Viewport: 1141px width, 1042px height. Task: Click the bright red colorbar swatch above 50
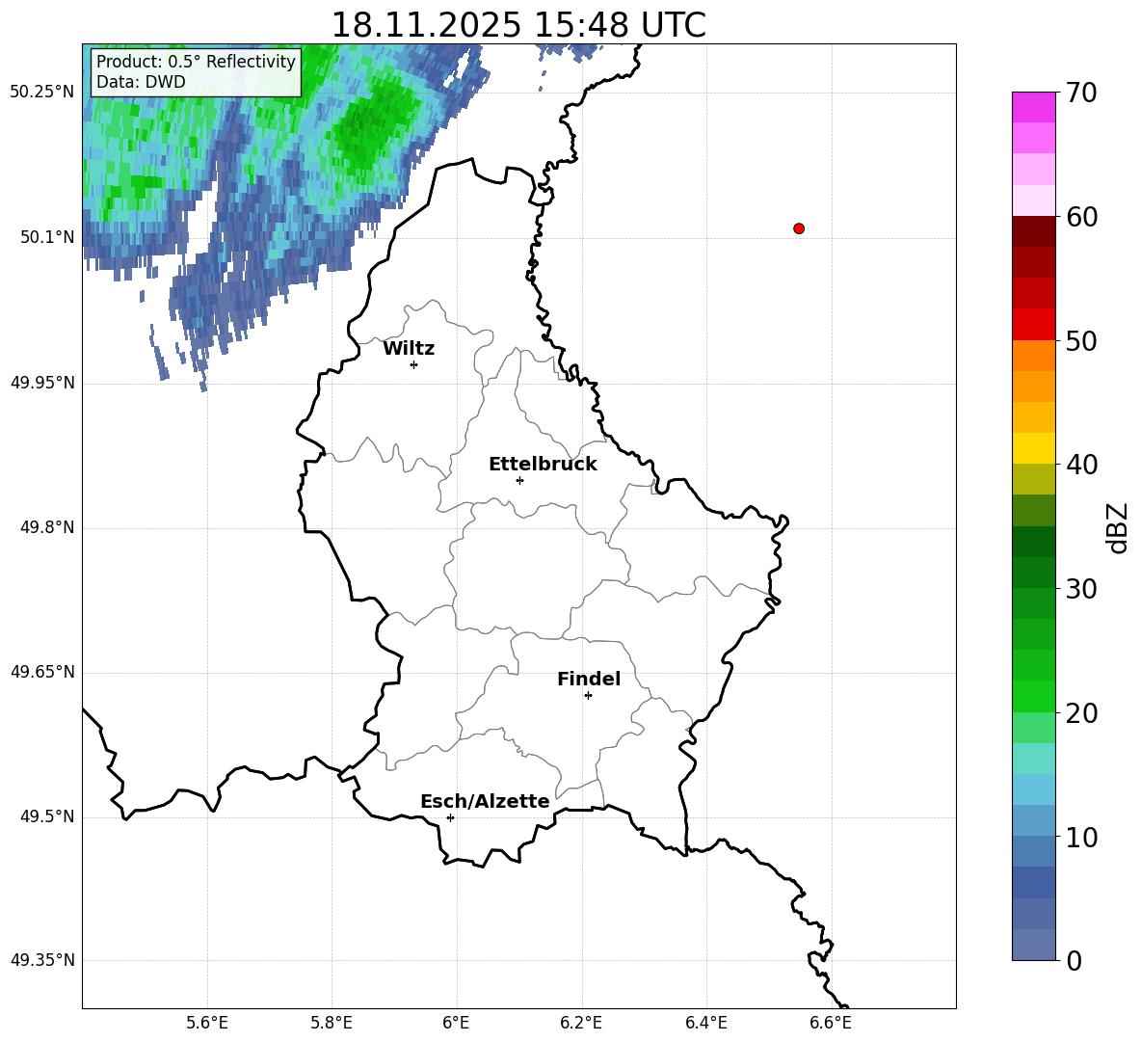pos(1033,325)
